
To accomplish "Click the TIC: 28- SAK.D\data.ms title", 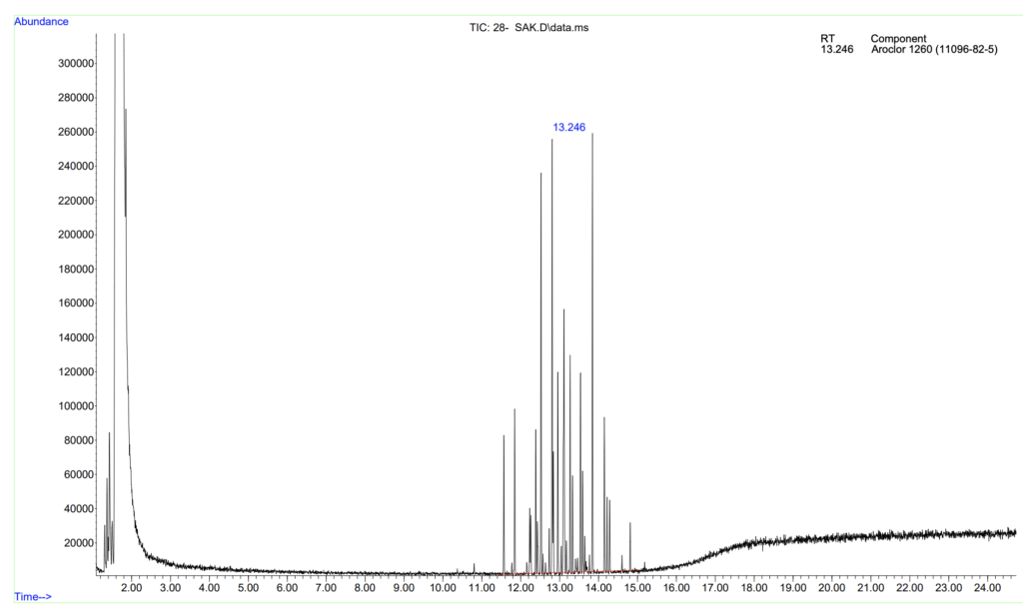I will pyautogui.click(x=529, y=27).
